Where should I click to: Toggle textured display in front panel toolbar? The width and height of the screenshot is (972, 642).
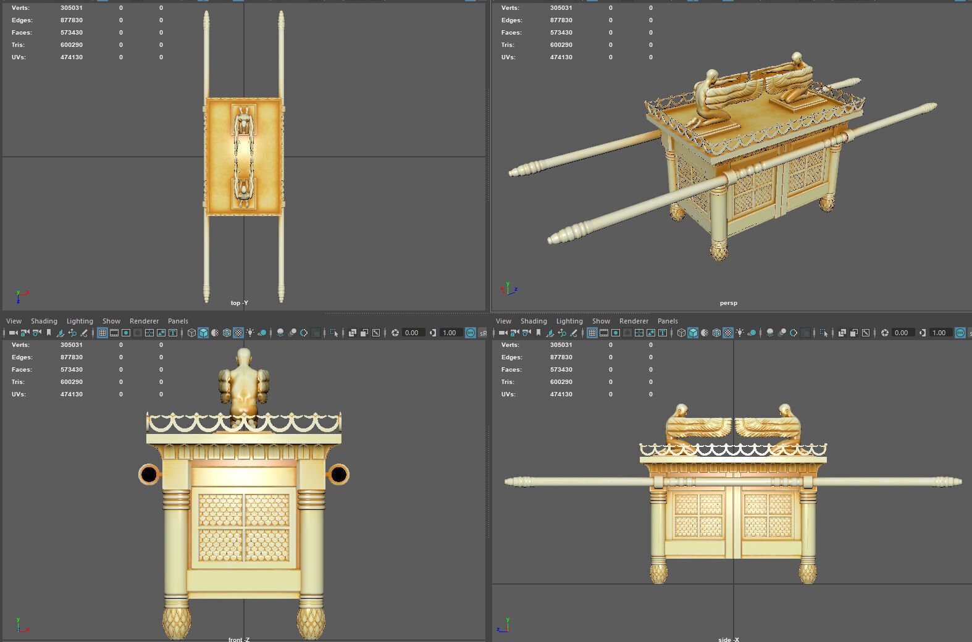tap(238, 333)
